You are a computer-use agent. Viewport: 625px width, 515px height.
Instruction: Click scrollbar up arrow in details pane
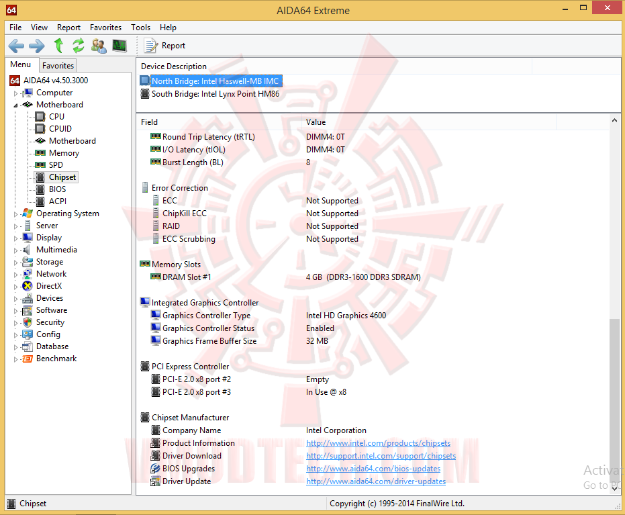click(x=614, y=120)
